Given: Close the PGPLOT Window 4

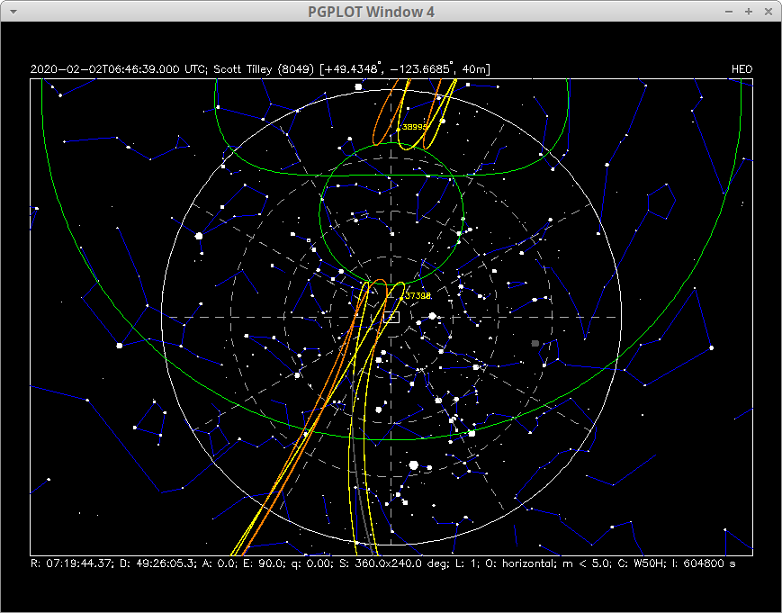Looking at the screenshot, I should 769,12.
